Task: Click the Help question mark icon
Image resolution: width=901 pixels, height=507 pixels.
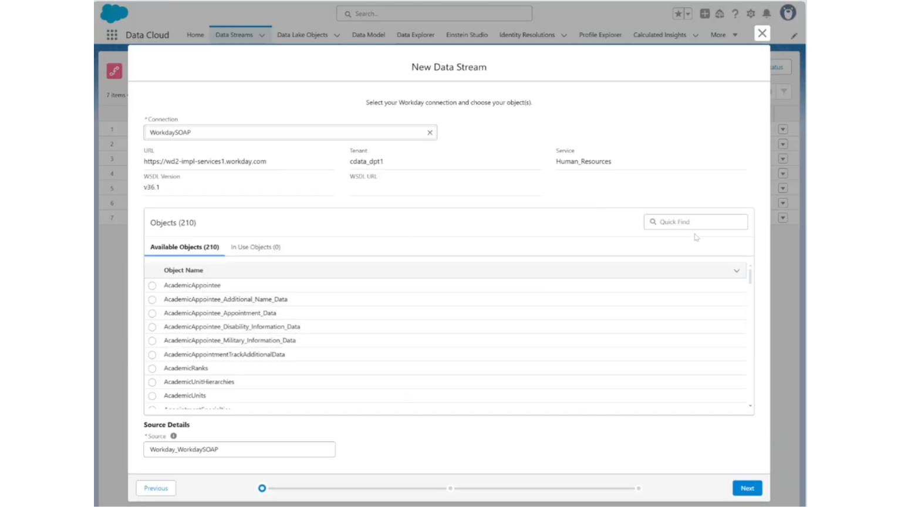Action: point(734,13)
